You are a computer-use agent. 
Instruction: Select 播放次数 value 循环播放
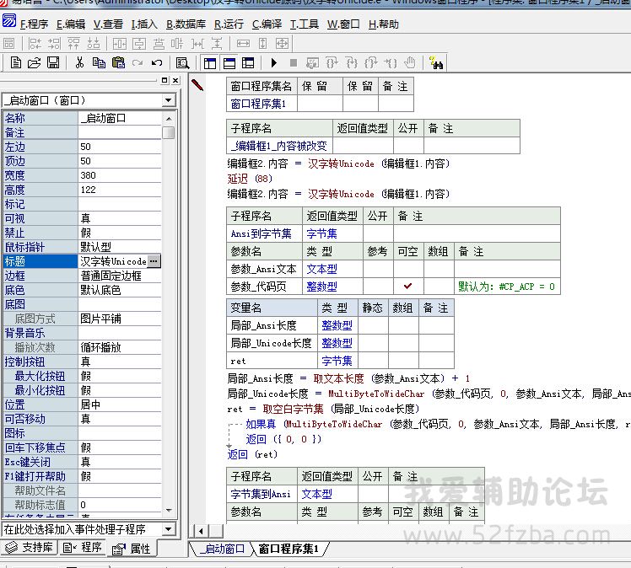point(120,347)
